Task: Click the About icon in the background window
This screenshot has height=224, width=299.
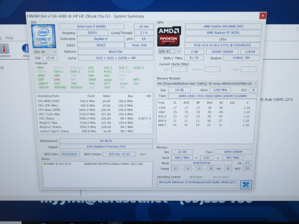Action: coord(26,51)
